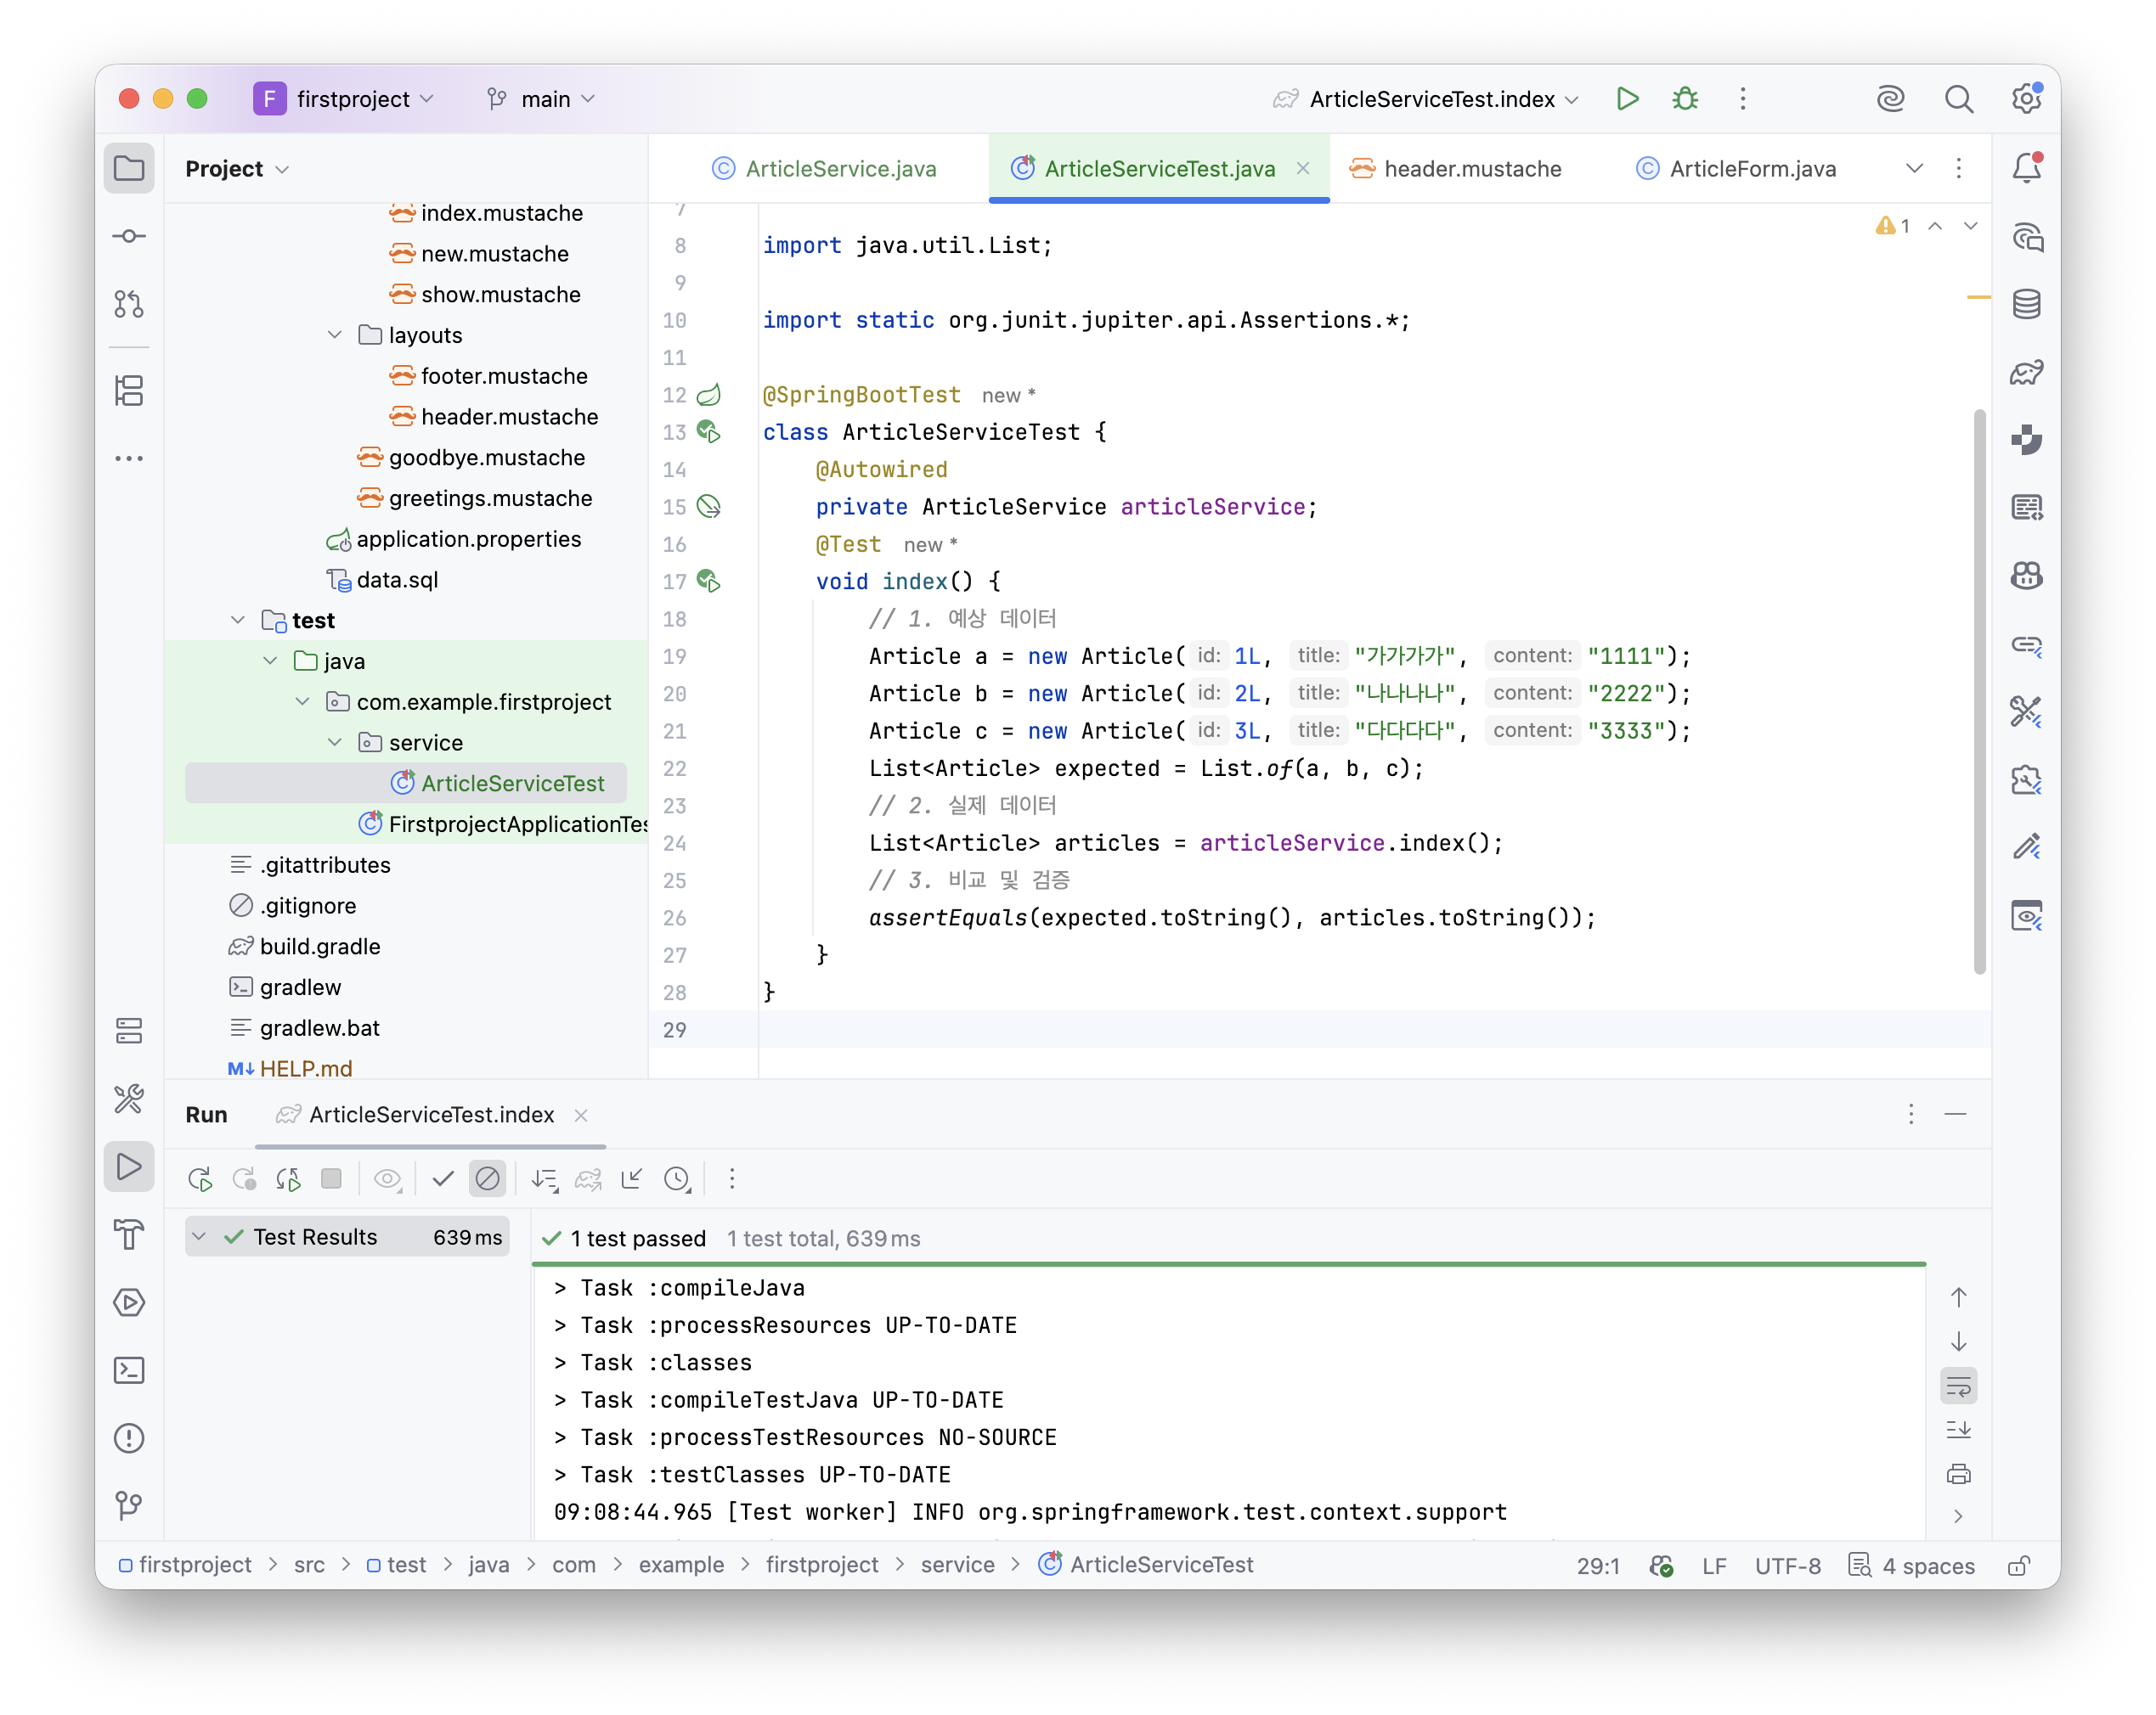Open the ArticleServiceTest.index run configuration dropdown

click(1426, 98)
